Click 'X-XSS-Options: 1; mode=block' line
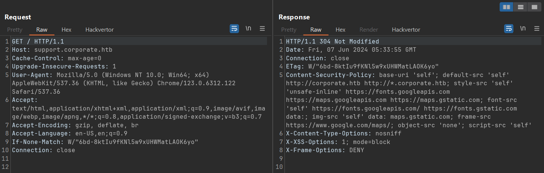The width and height of the screenshot is (544, 173). tap(338, 142)
